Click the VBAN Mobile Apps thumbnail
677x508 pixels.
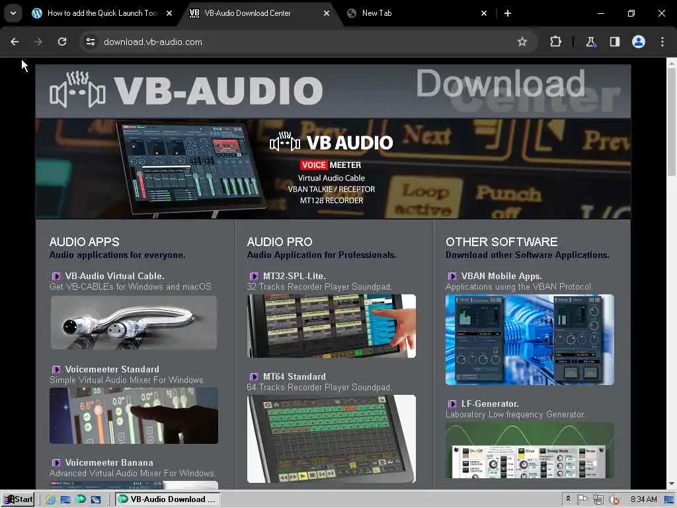[530, 339]
